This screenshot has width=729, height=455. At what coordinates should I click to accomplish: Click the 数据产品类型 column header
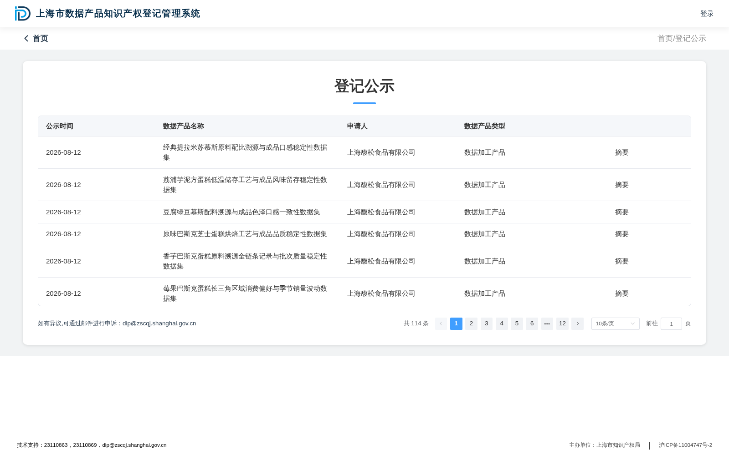pos(485,126)
